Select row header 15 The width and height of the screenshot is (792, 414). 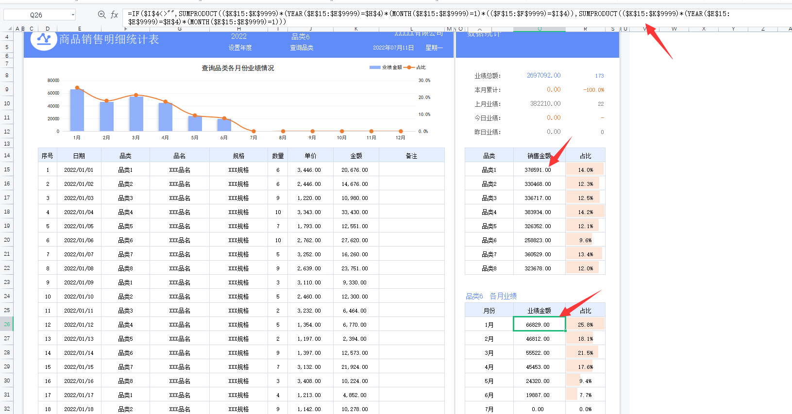[7, 169]
